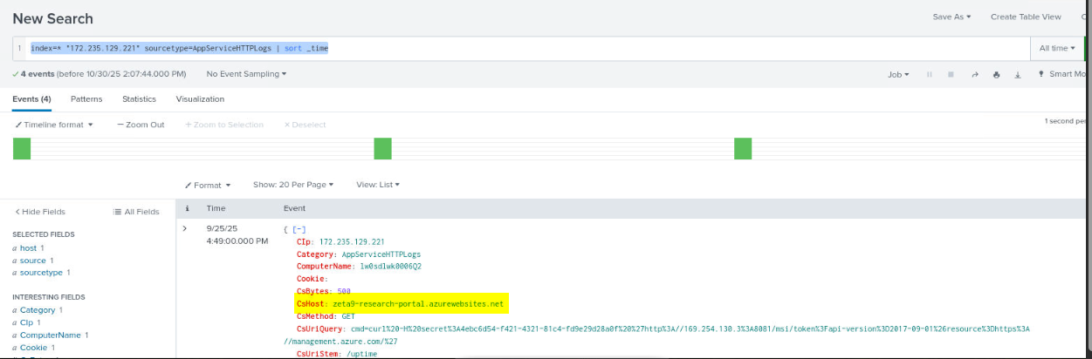Select the first green timeline bar

(22, 149)
